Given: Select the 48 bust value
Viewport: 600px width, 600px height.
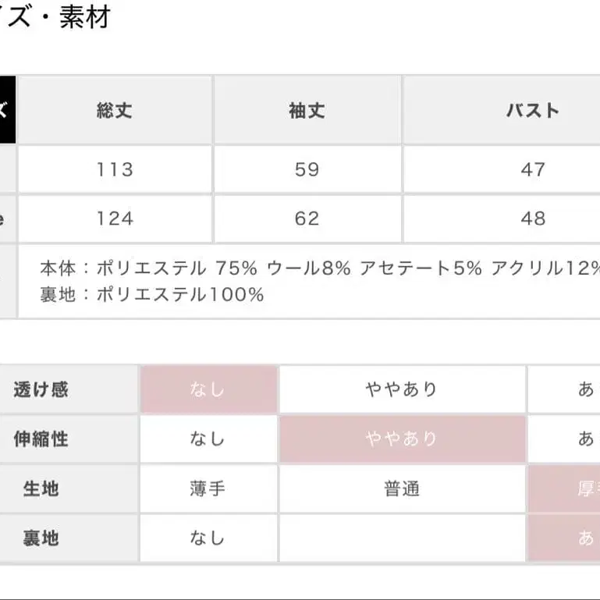Looking at the screenshot, I should (x=533, y=218).
